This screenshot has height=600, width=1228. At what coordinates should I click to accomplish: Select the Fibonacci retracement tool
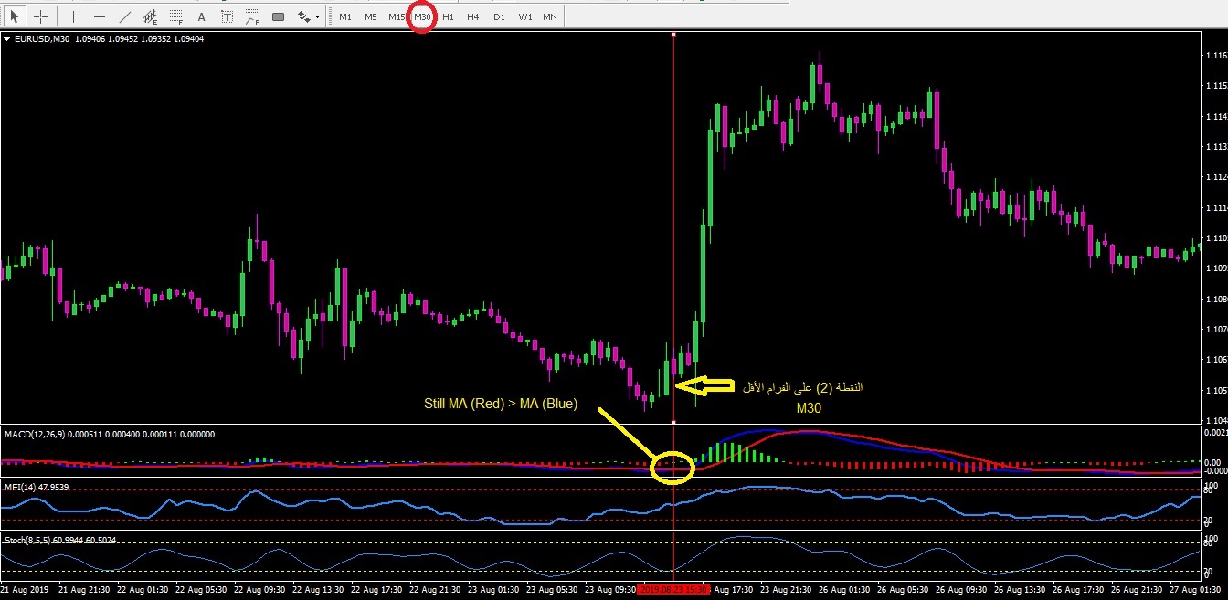pyautogui.click(x=176, y=16)
